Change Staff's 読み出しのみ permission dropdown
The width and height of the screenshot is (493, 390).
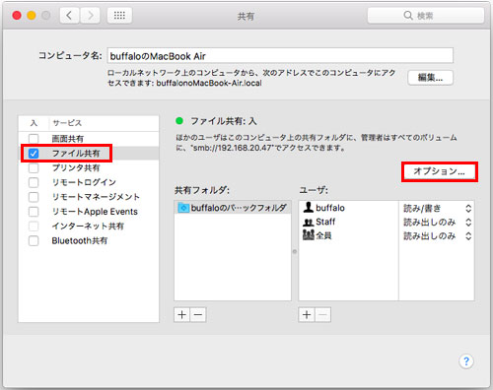[437, 222]
